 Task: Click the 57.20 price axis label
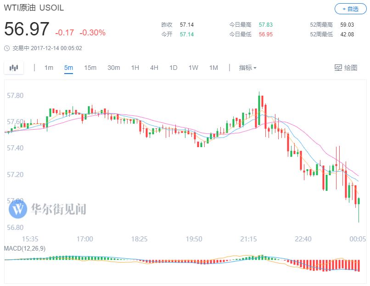pyautogui.click(x=15, y=175)
